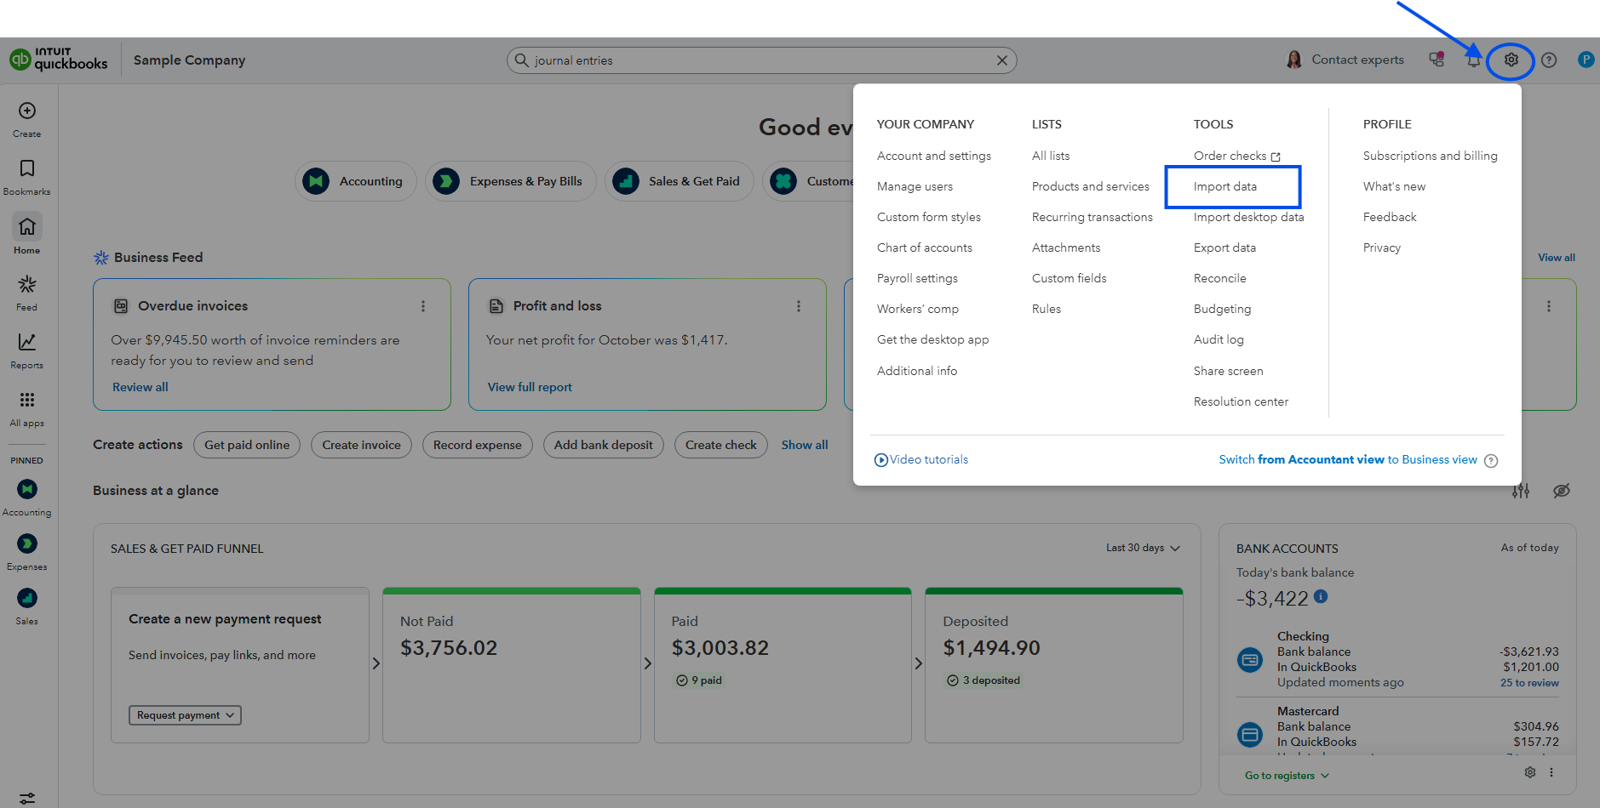Expand the Go to registers dropdown
Image resolution: width=1600 pixels, height=808 pixels.
[1285, 775]
